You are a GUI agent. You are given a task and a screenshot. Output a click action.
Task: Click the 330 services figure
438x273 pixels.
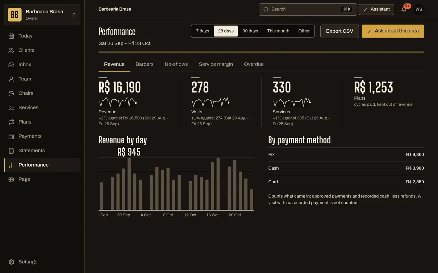tap(282, 87)
